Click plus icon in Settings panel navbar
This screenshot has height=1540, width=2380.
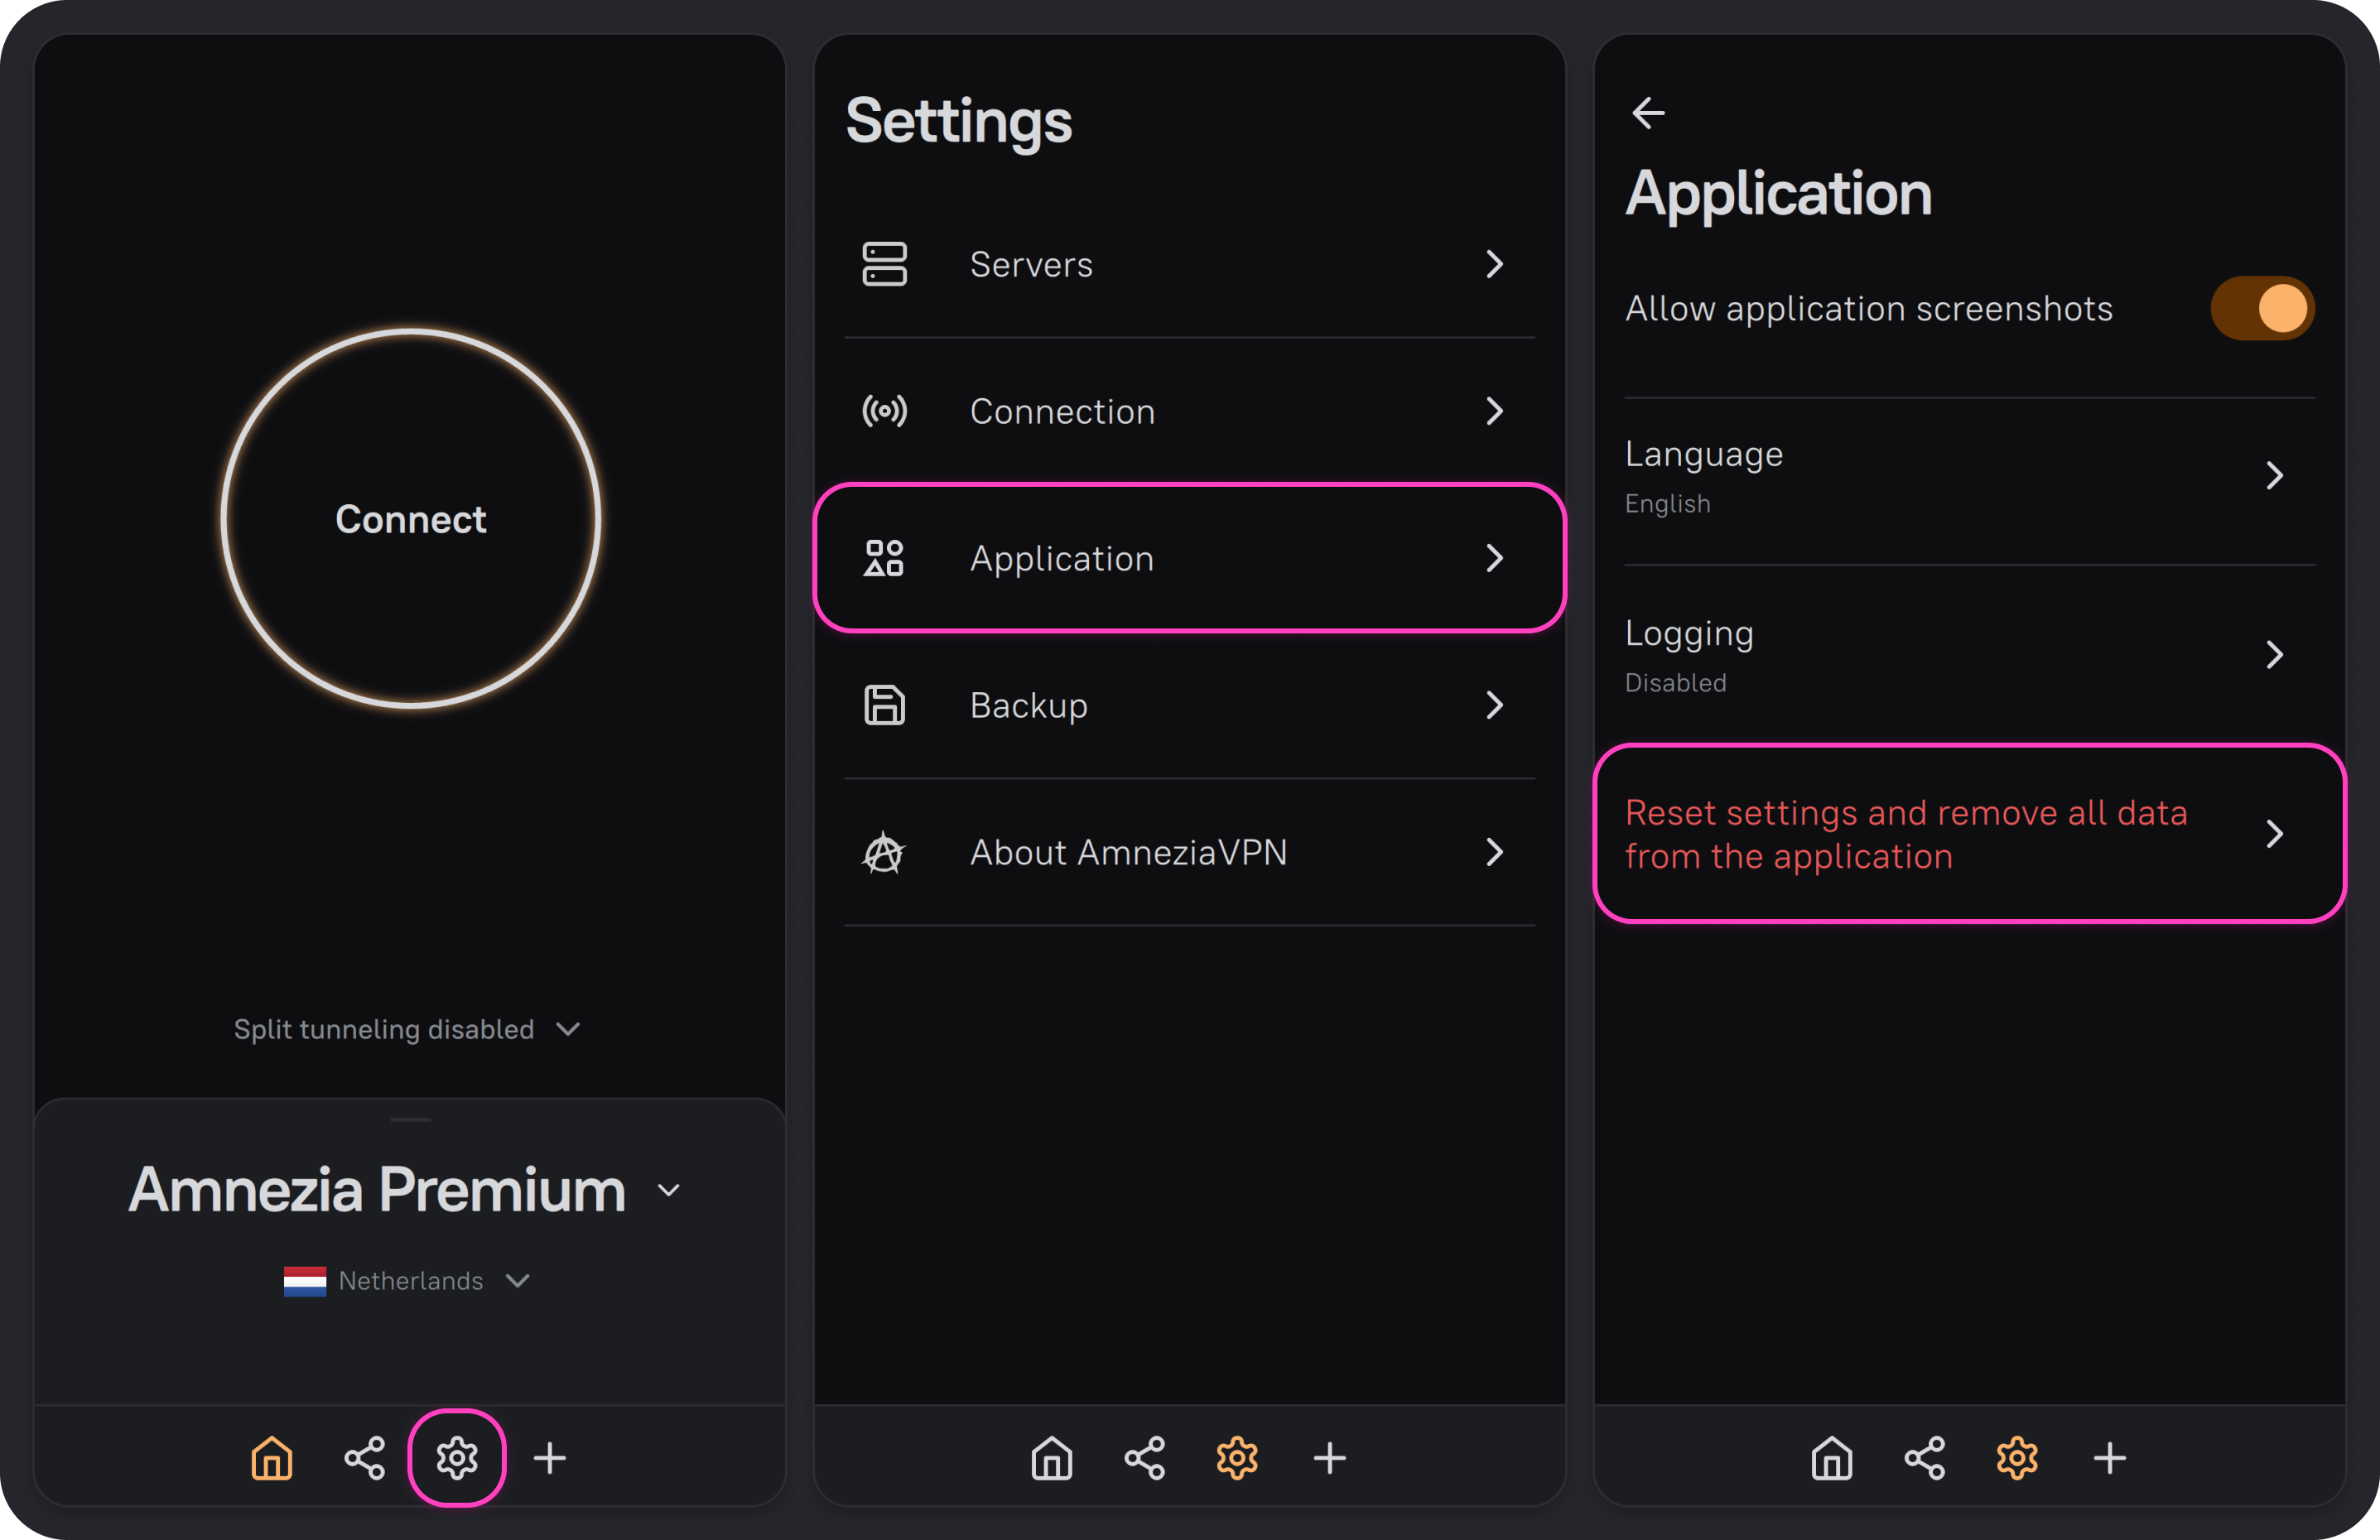pyautogui.click(x=1329, y=1458)
